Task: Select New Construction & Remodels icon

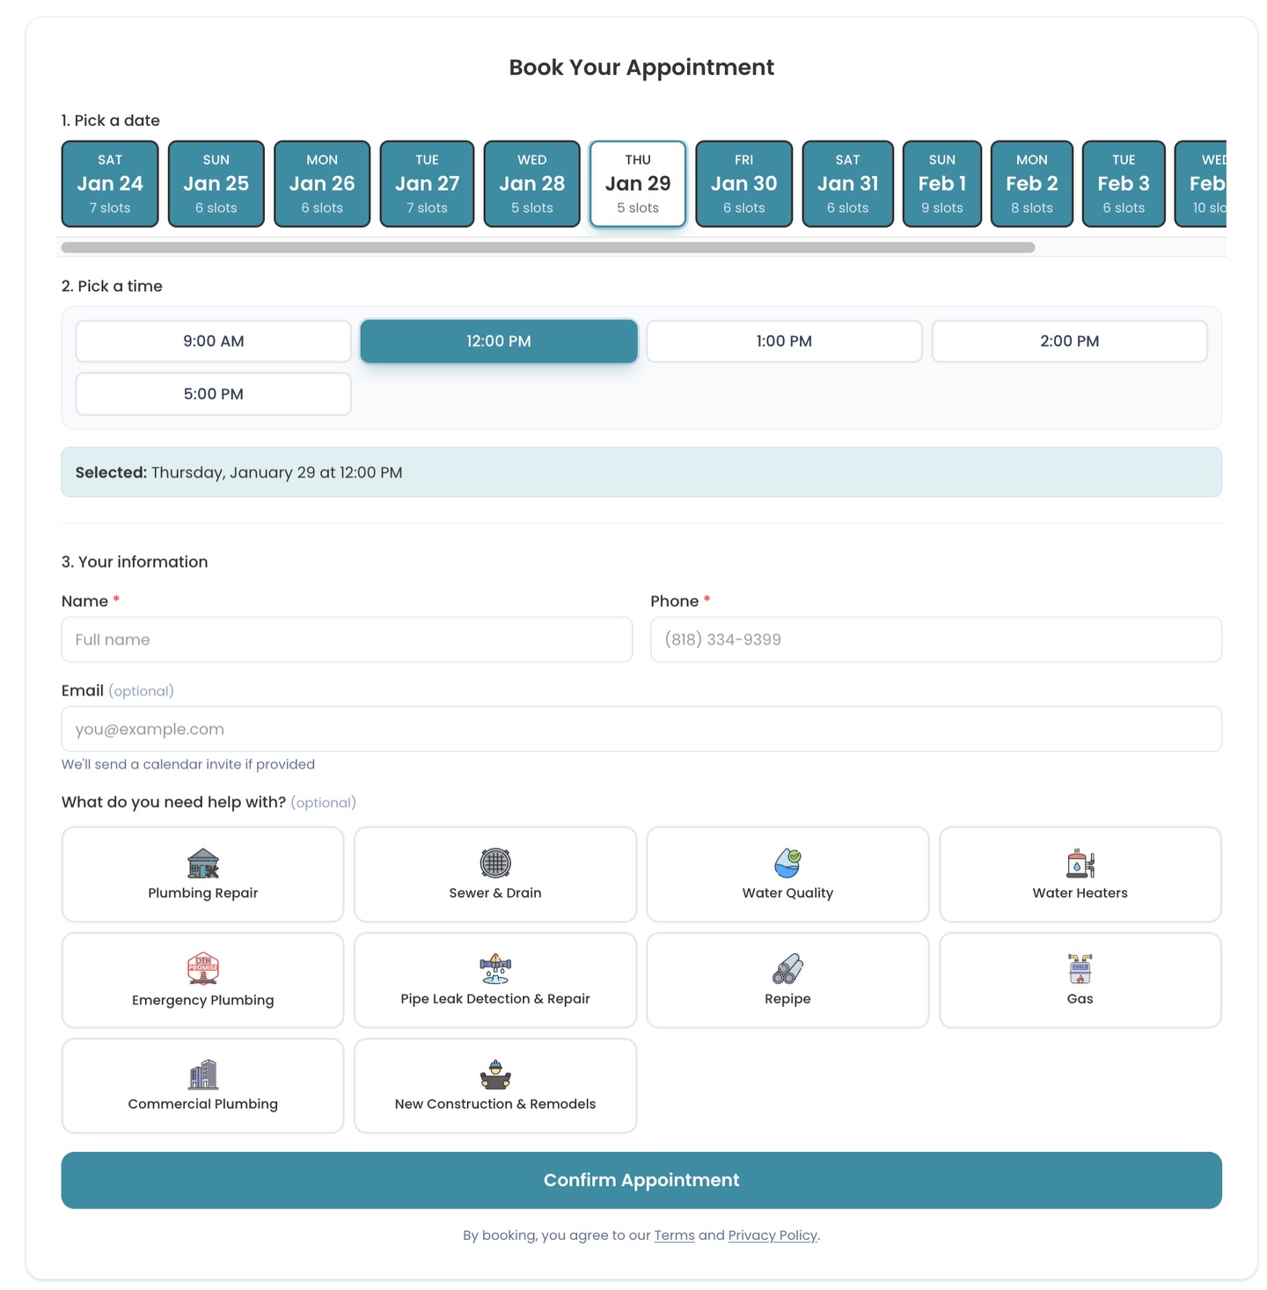Action: coord(495,1075)
